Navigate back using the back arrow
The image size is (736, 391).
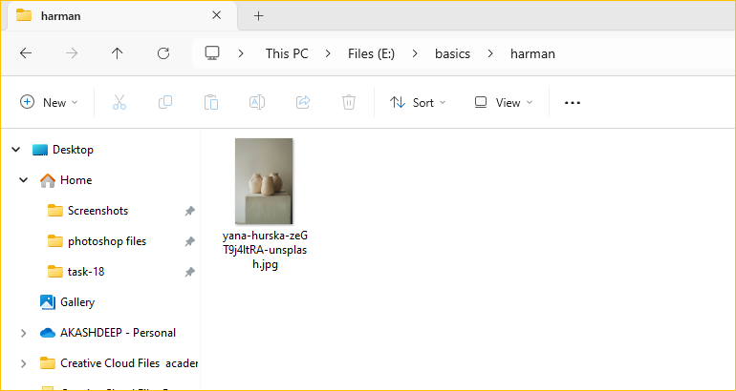26,53
